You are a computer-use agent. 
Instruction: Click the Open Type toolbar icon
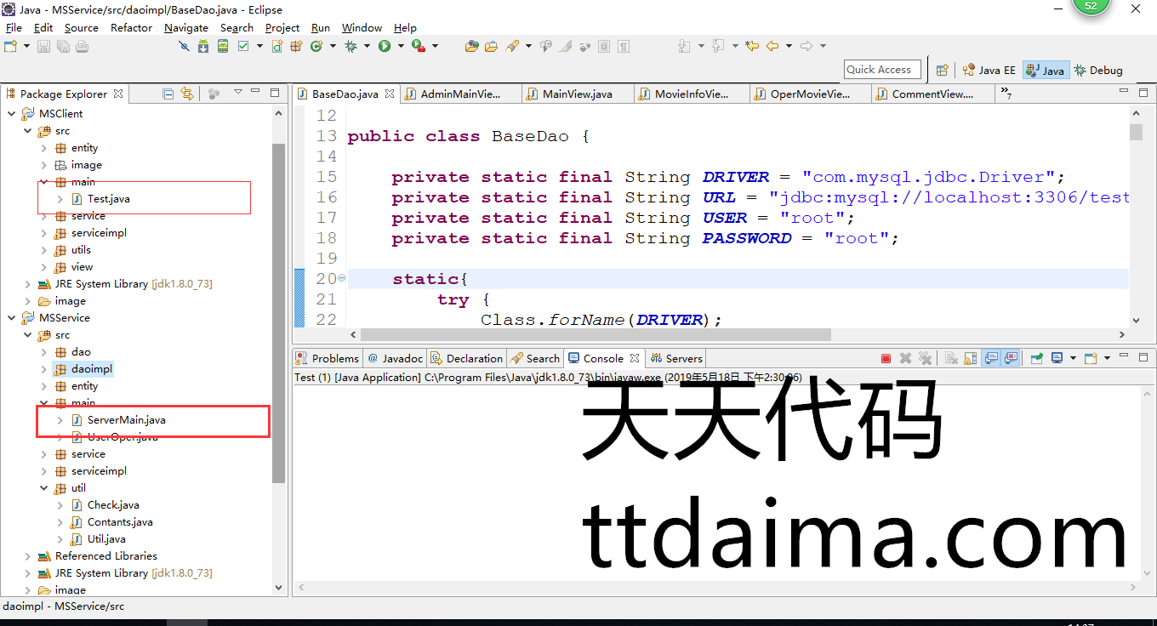[472, 46]
